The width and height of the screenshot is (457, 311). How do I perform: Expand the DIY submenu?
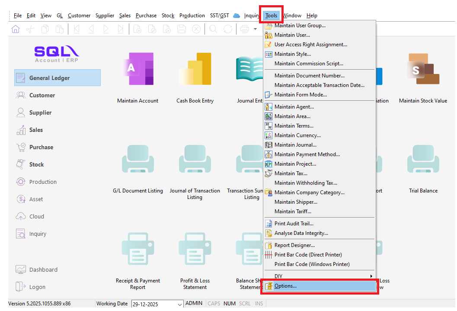(320, 276)
